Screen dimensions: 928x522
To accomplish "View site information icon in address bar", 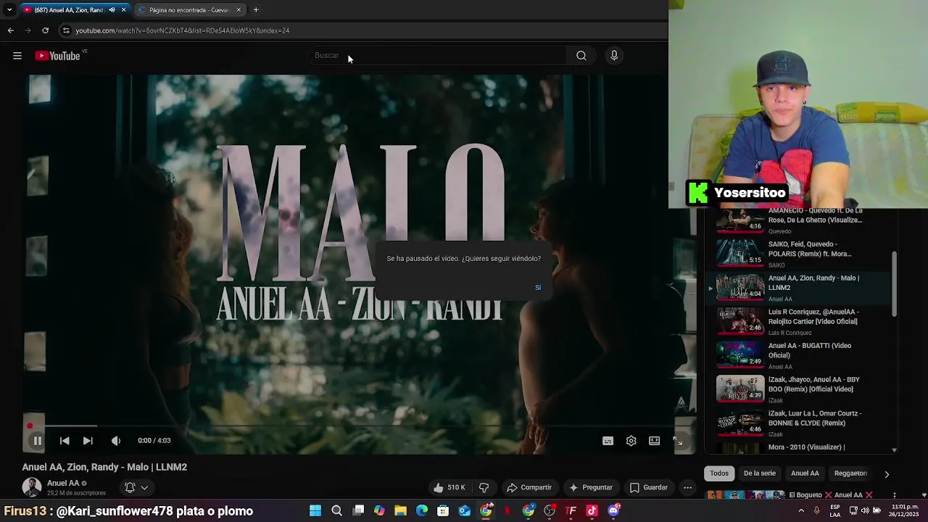I will [x=66, y=30].
